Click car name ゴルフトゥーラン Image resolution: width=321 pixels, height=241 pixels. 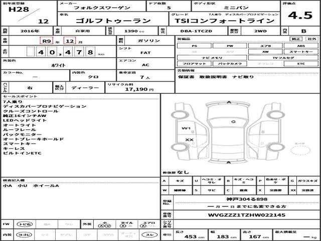113,21
